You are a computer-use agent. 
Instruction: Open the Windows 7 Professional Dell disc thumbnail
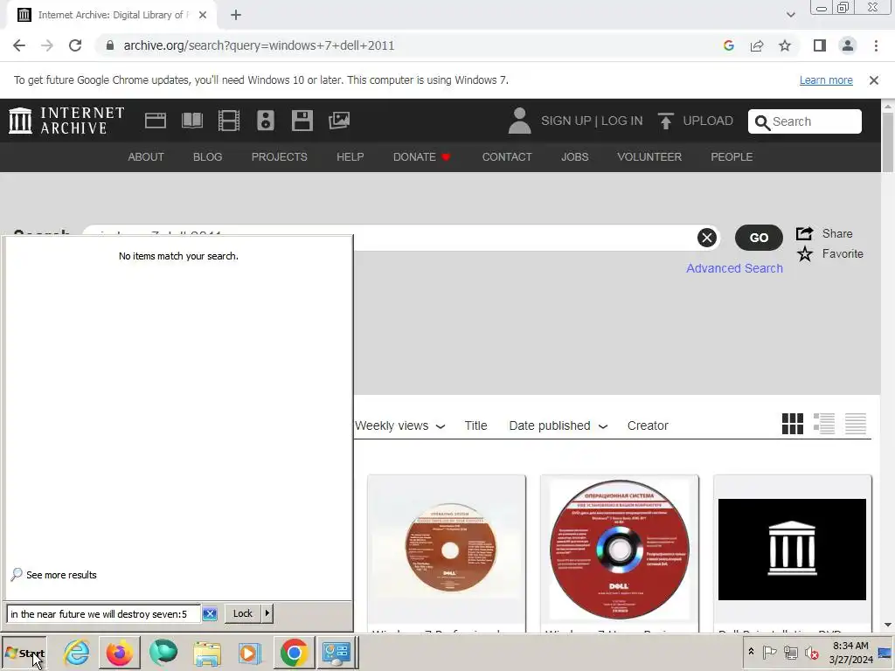point(449,547)
